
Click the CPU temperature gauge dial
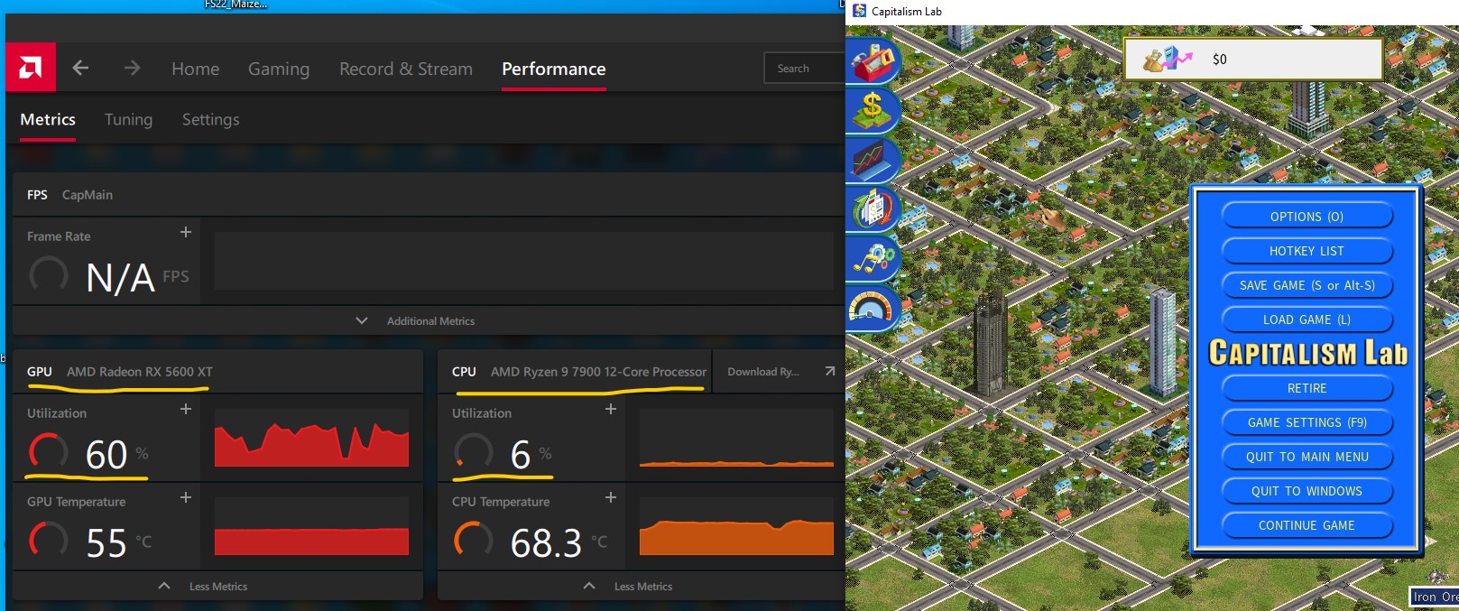pos(473,540)
